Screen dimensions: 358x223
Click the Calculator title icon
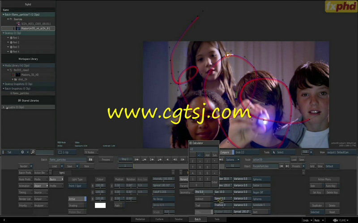191,143
